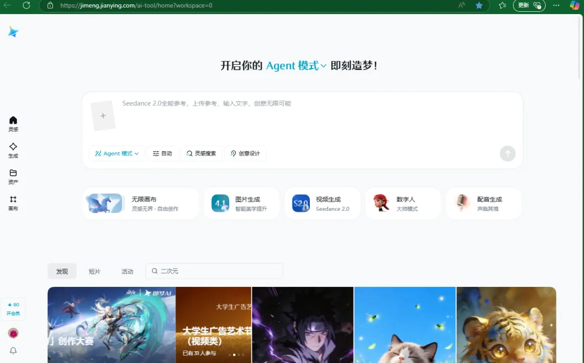Click the search magnifier icon
Viewport: 584px width, 363px height.
coord(155,271)
